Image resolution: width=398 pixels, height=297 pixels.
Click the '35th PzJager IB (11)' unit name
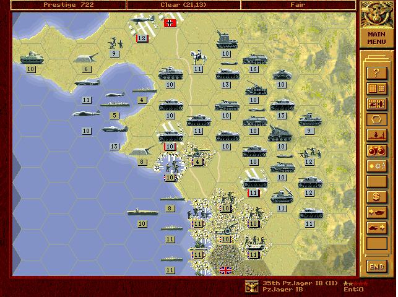point(300,283)
